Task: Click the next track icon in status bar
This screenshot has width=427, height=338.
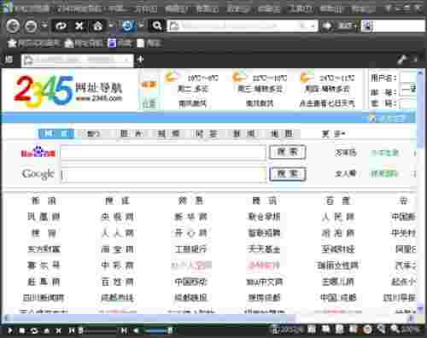Action: [x=124, y=330]
